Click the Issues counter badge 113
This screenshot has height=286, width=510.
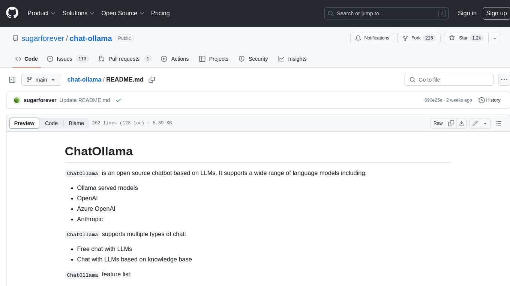point(82,59)
